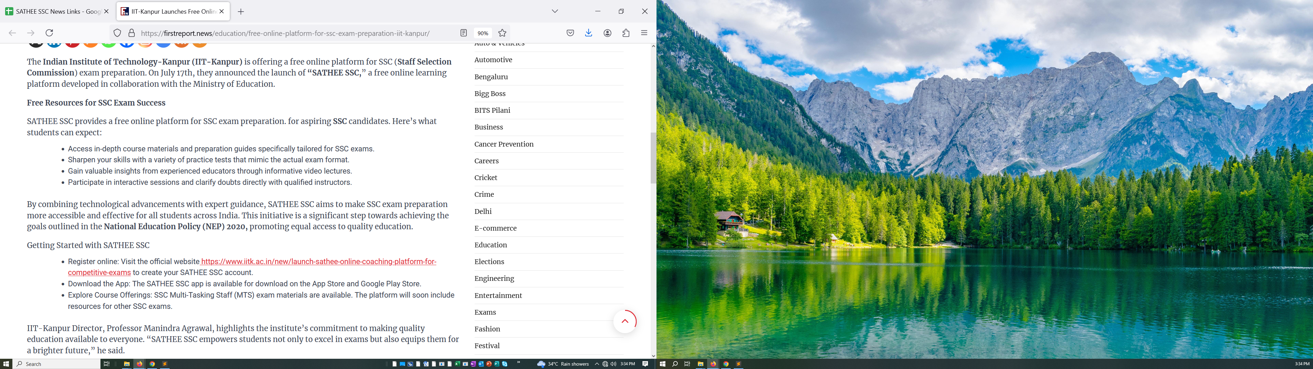Bookmark this page with the star icon

[x=503, y=33]
